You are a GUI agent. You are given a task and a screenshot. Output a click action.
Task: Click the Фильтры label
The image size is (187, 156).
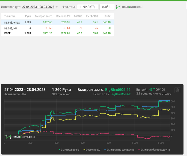click(69, 7)
